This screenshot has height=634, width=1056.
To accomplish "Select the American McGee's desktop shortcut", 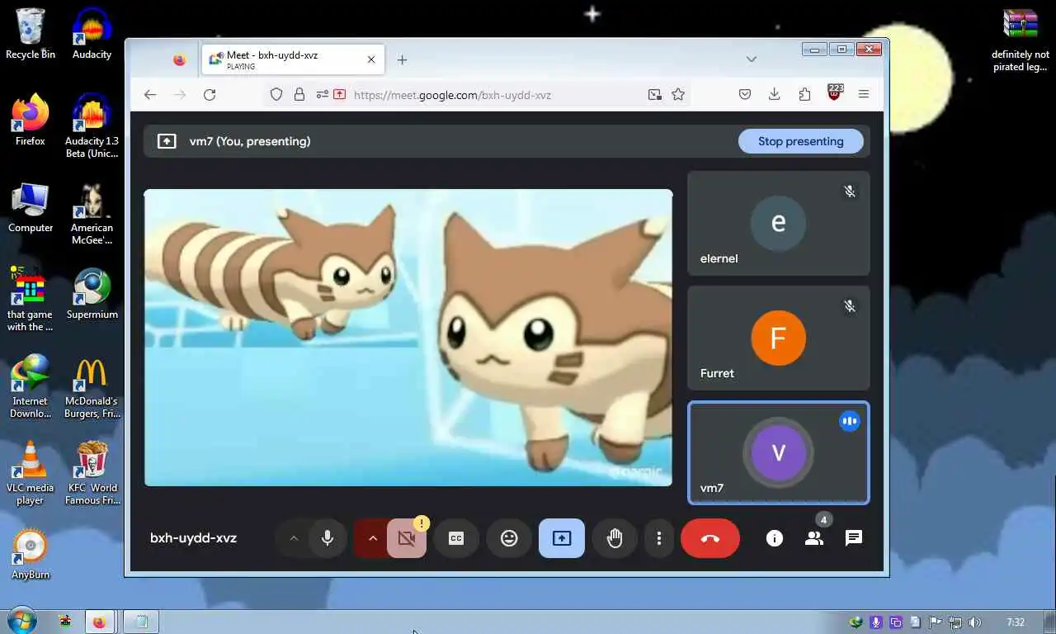I will coord(92,213).
